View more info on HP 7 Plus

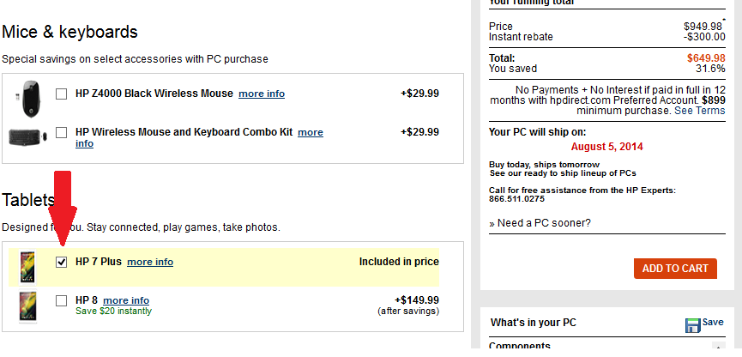pos(150,262)
